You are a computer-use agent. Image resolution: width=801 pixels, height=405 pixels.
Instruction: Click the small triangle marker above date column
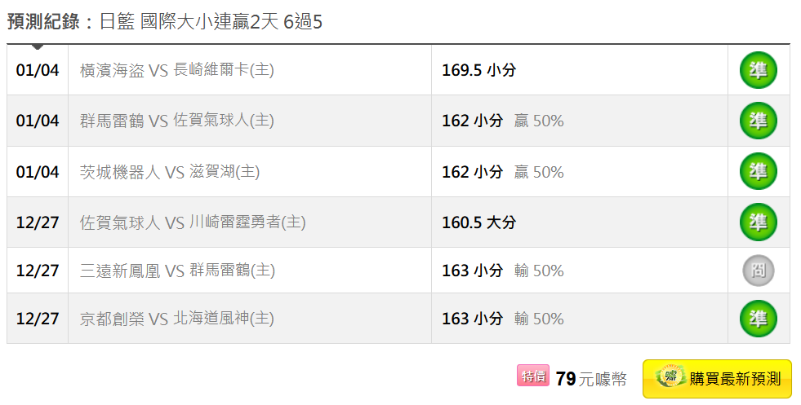[38, 46]
